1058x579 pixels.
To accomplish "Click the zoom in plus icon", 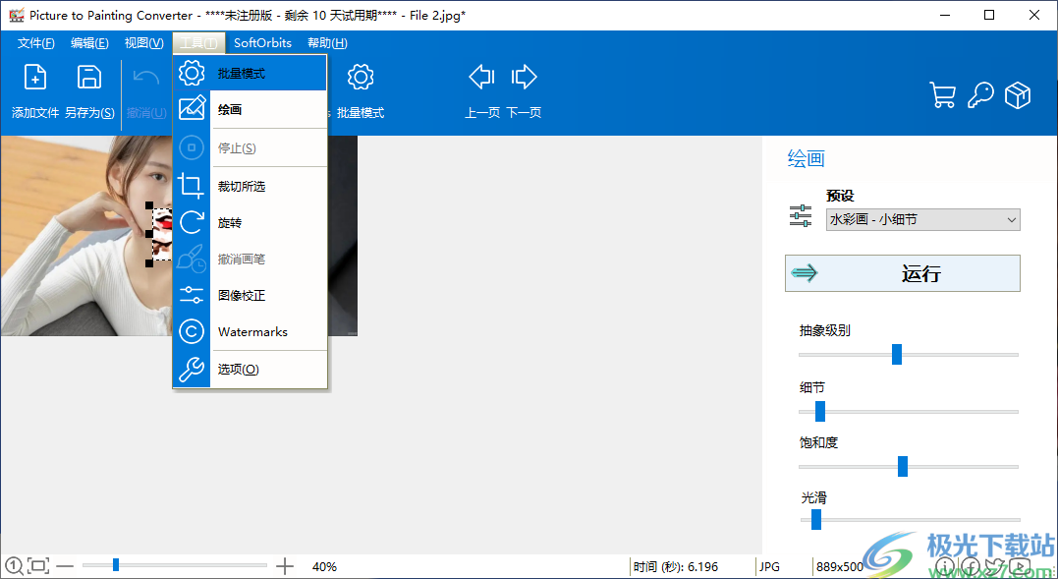I will point(285,566).
